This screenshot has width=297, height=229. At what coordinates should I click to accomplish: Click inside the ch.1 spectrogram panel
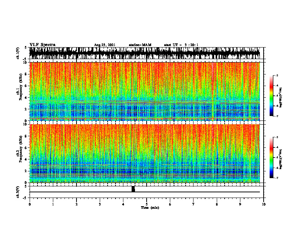(144, 91)
